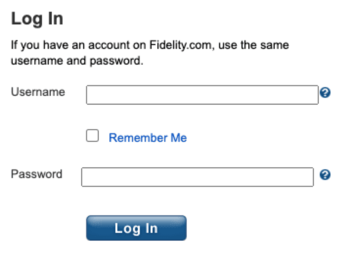Click the Log In page heading

point(37,19)
